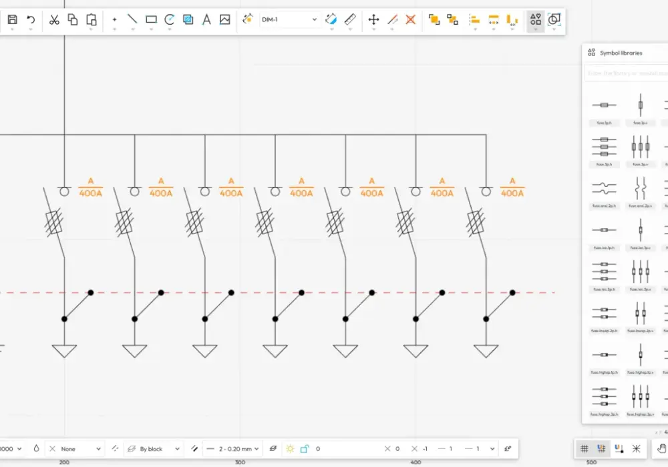The image size is (668, 467).
Task: Copy the selected objects
Action: pyautogui.click(x=73, y=19)
